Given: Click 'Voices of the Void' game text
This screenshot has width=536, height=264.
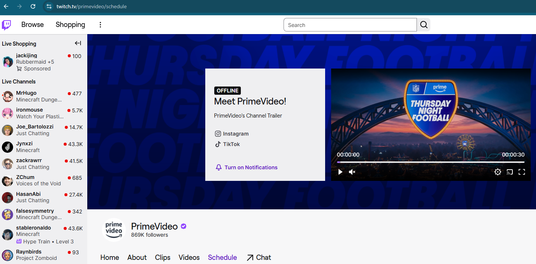Looking at the screenshot, I should click(38, 183).
